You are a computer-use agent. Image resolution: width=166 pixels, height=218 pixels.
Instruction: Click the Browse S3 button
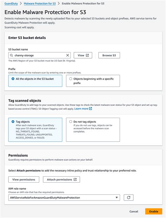click(109, 55)
